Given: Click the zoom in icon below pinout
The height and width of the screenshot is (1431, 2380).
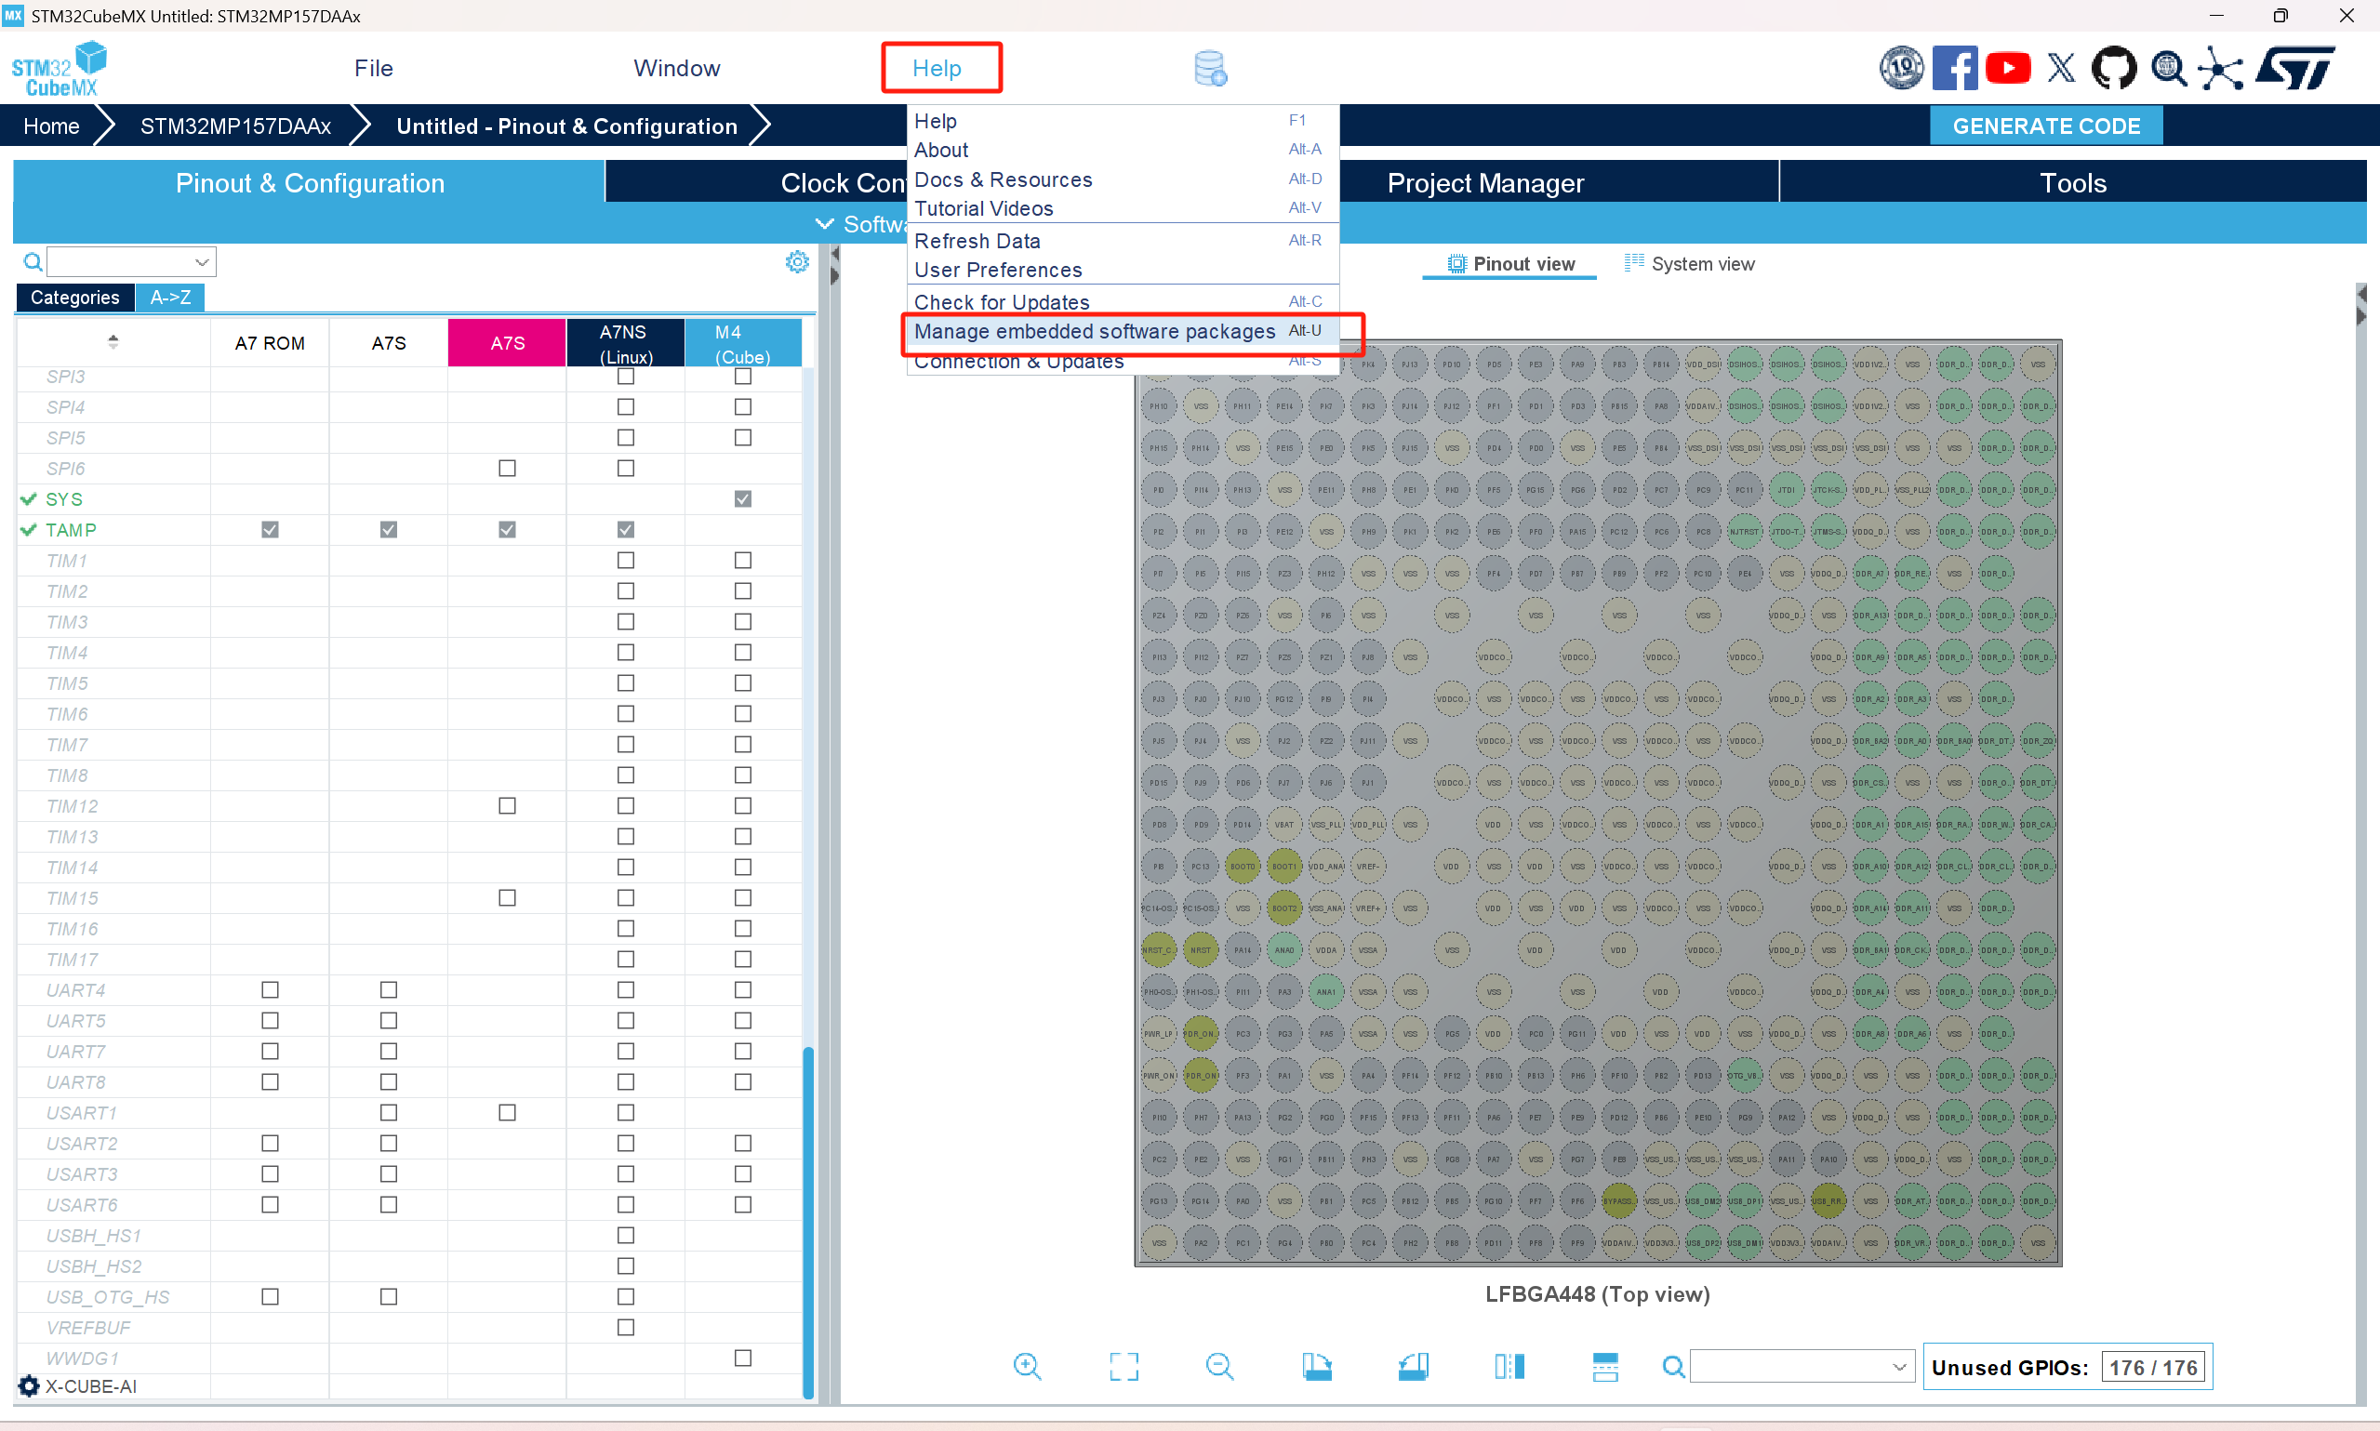Looking at the screenshot, I should pos(1027,1365).
